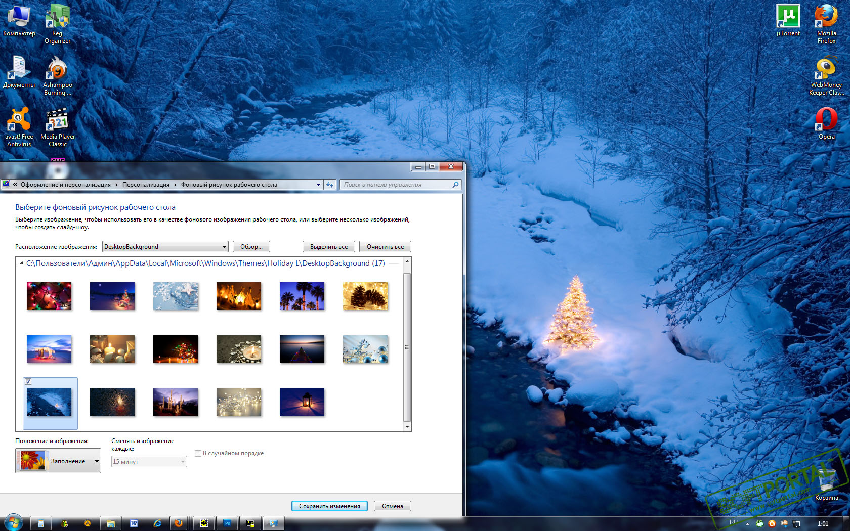Collapse the Holiday L\DesktopBackground group
The image size is (850, 531).
[x=21, y=263]
